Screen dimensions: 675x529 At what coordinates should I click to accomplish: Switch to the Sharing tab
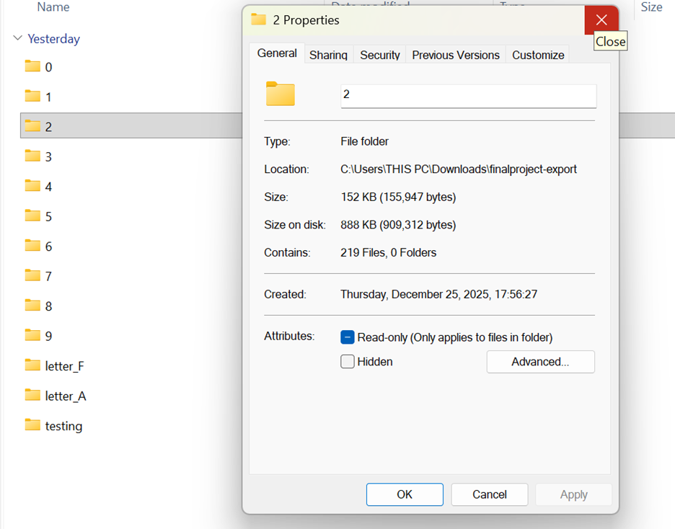coord(328,55)
